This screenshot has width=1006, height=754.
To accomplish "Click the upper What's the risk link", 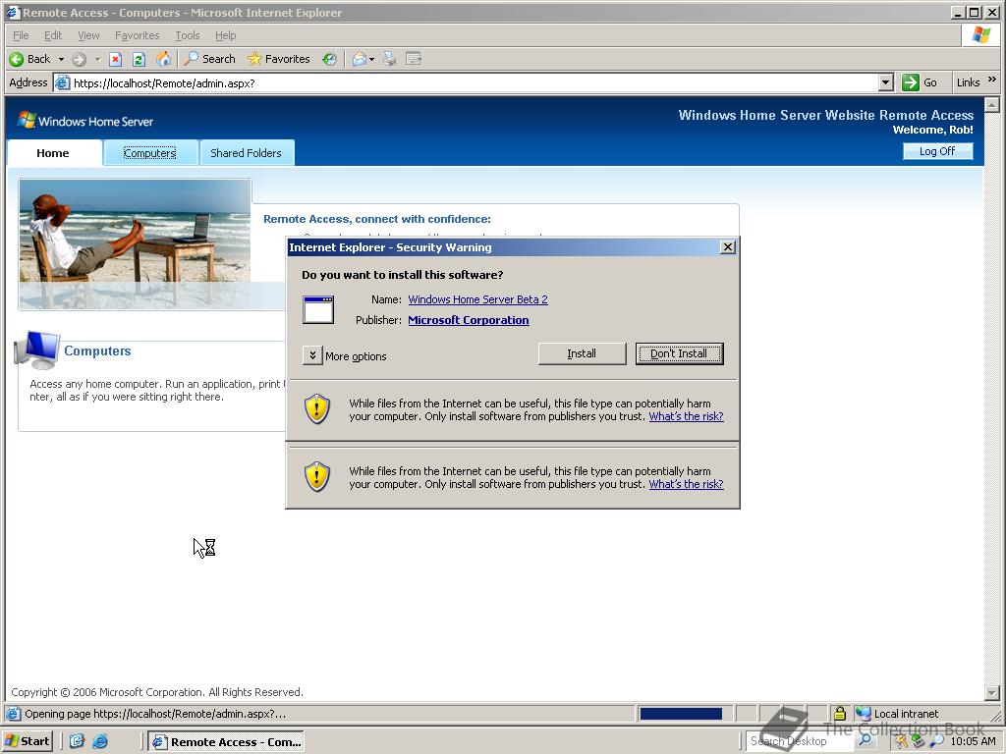I will (x=686, y=416).
